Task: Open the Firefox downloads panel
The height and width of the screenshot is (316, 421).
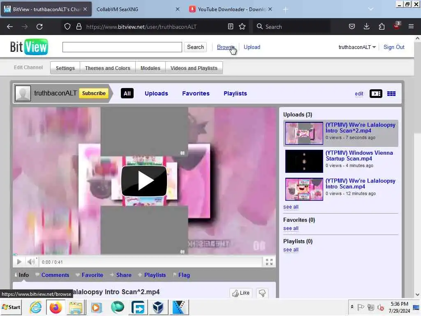Action: pos(366,26)
